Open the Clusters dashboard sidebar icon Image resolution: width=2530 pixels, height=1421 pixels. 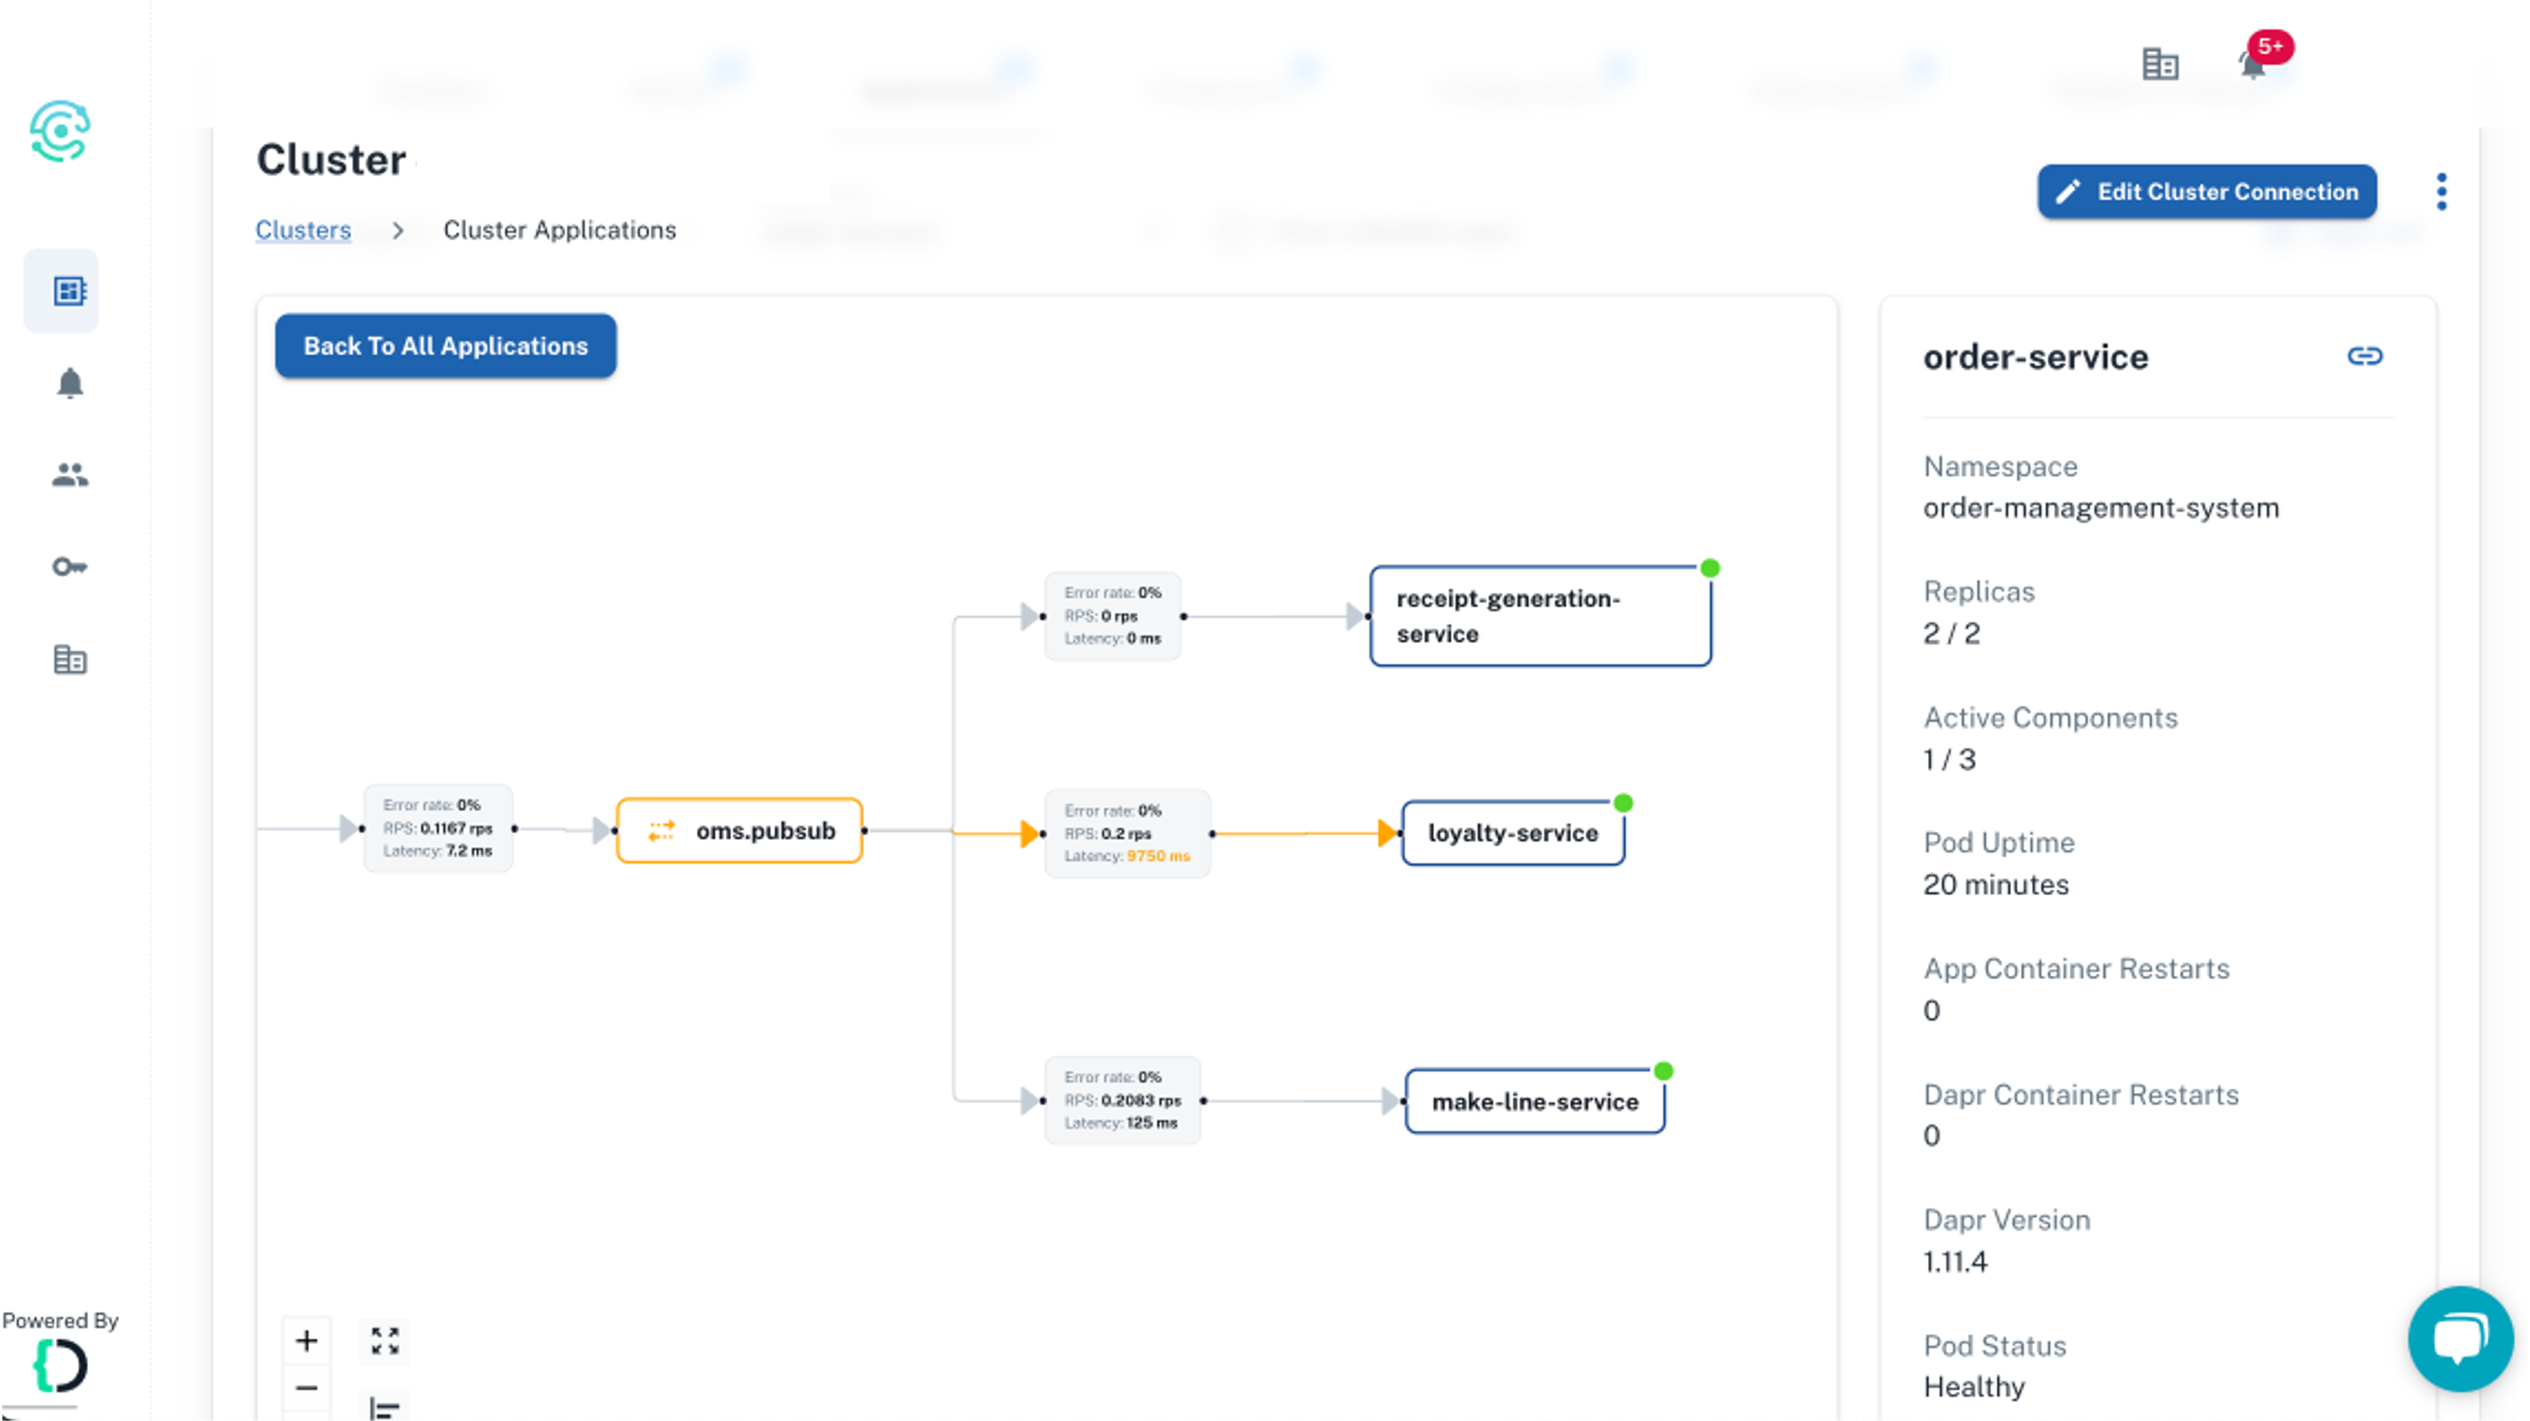point(69,291)
